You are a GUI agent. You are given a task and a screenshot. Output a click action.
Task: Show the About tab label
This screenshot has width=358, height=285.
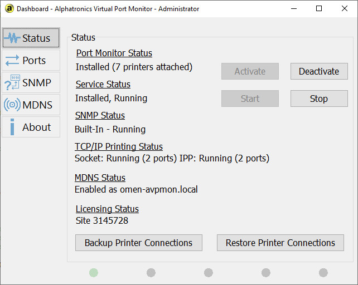pos(37,127)
